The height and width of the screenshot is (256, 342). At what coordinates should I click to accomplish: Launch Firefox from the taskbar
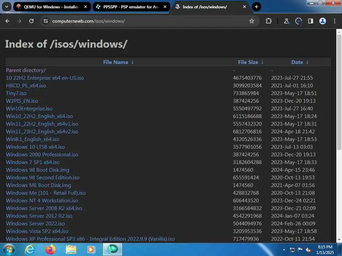(50, 249)
